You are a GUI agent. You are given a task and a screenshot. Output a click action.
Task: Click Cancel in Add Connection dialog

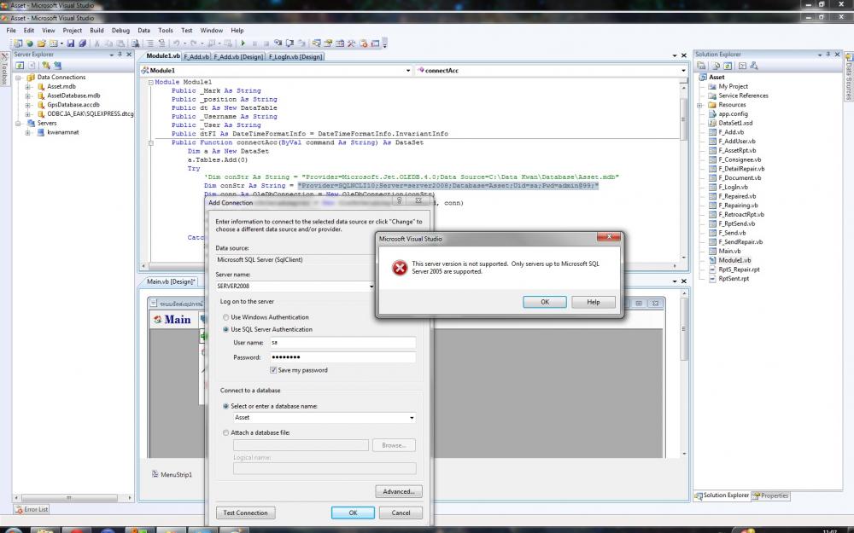401,513
